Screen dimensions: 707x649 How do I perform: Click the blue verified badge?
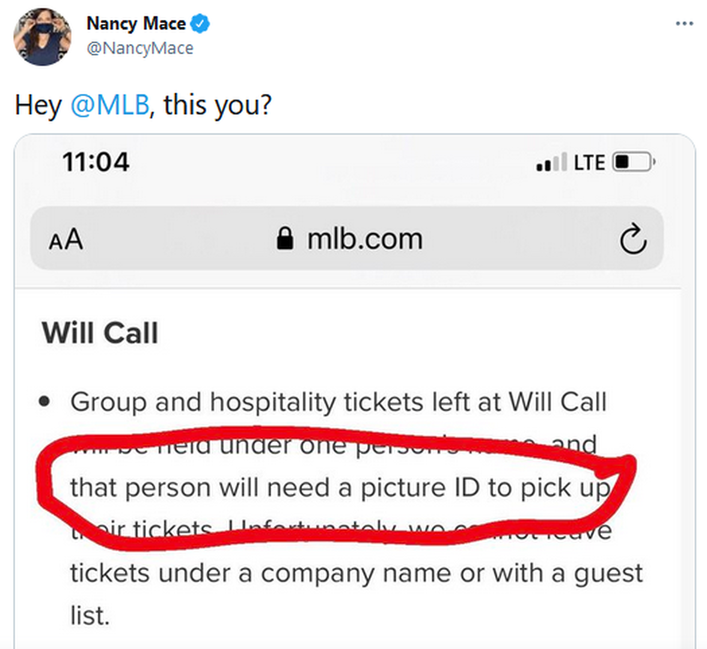(200, 24)
